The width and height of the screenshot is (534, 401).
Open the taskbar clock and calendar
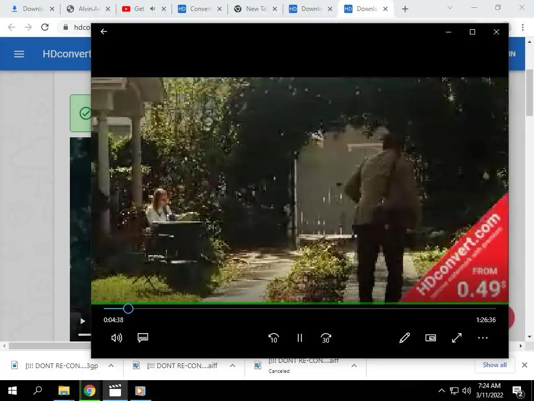[489, 391]
